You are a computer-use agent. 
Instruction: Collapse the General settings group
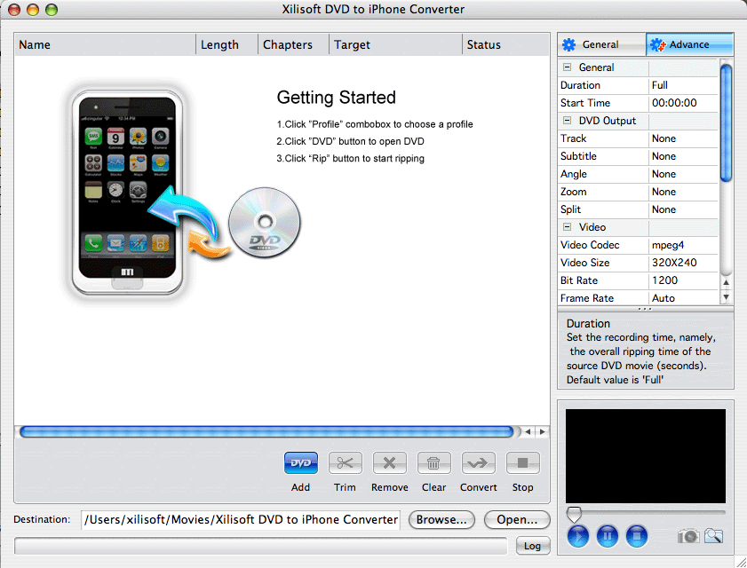pos(567,67)
